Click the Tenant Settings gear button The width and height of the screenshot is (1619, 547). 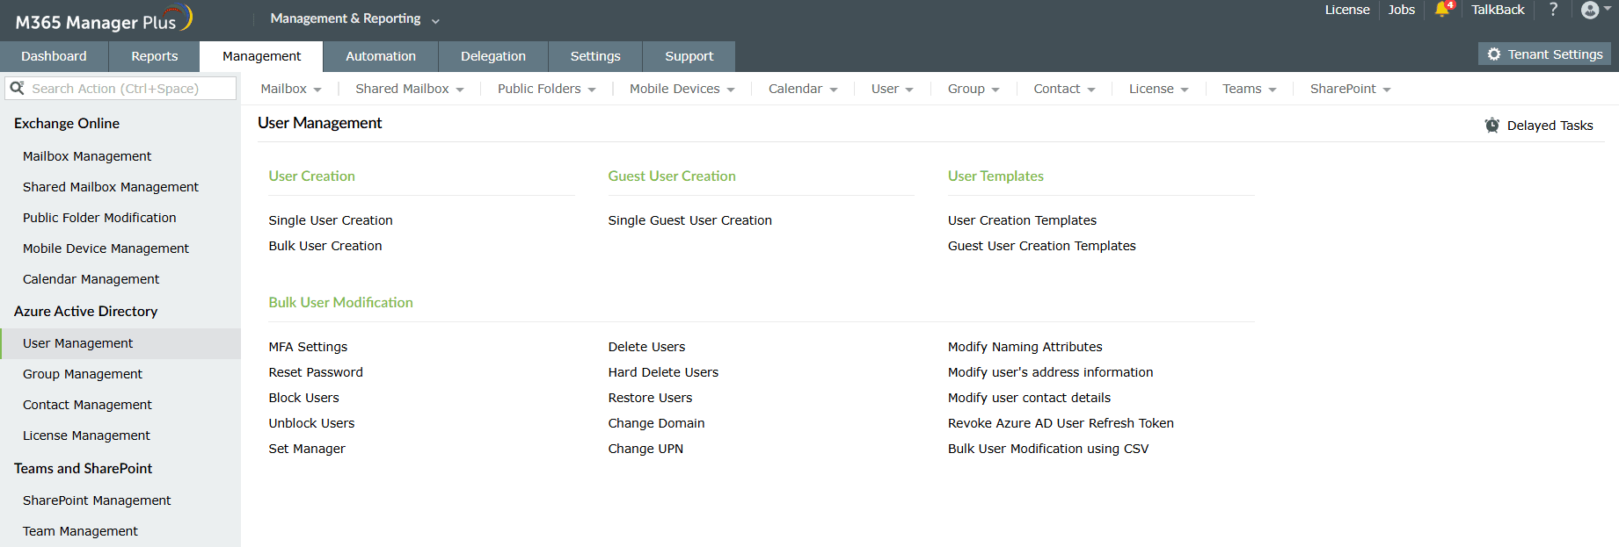click(x=1544, y=54)
